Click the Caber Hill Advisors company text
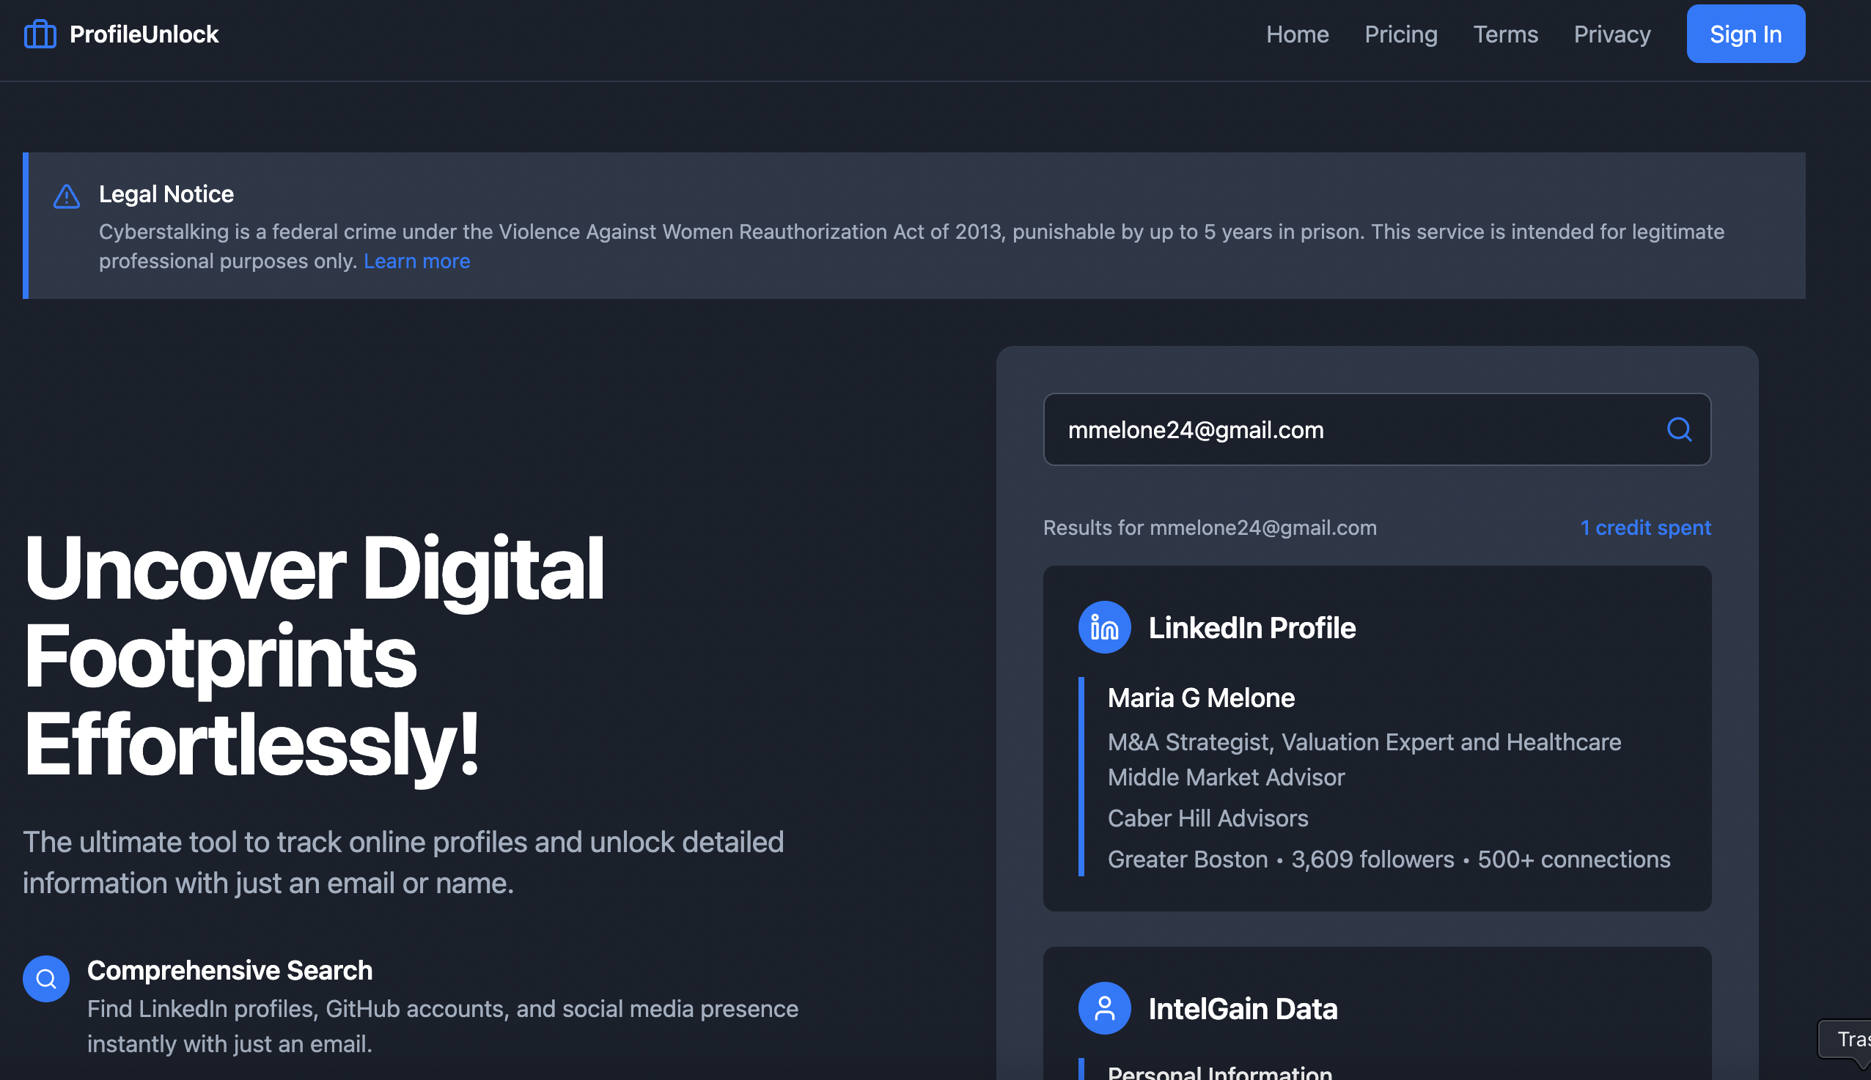 click(x=1207, y=818)
